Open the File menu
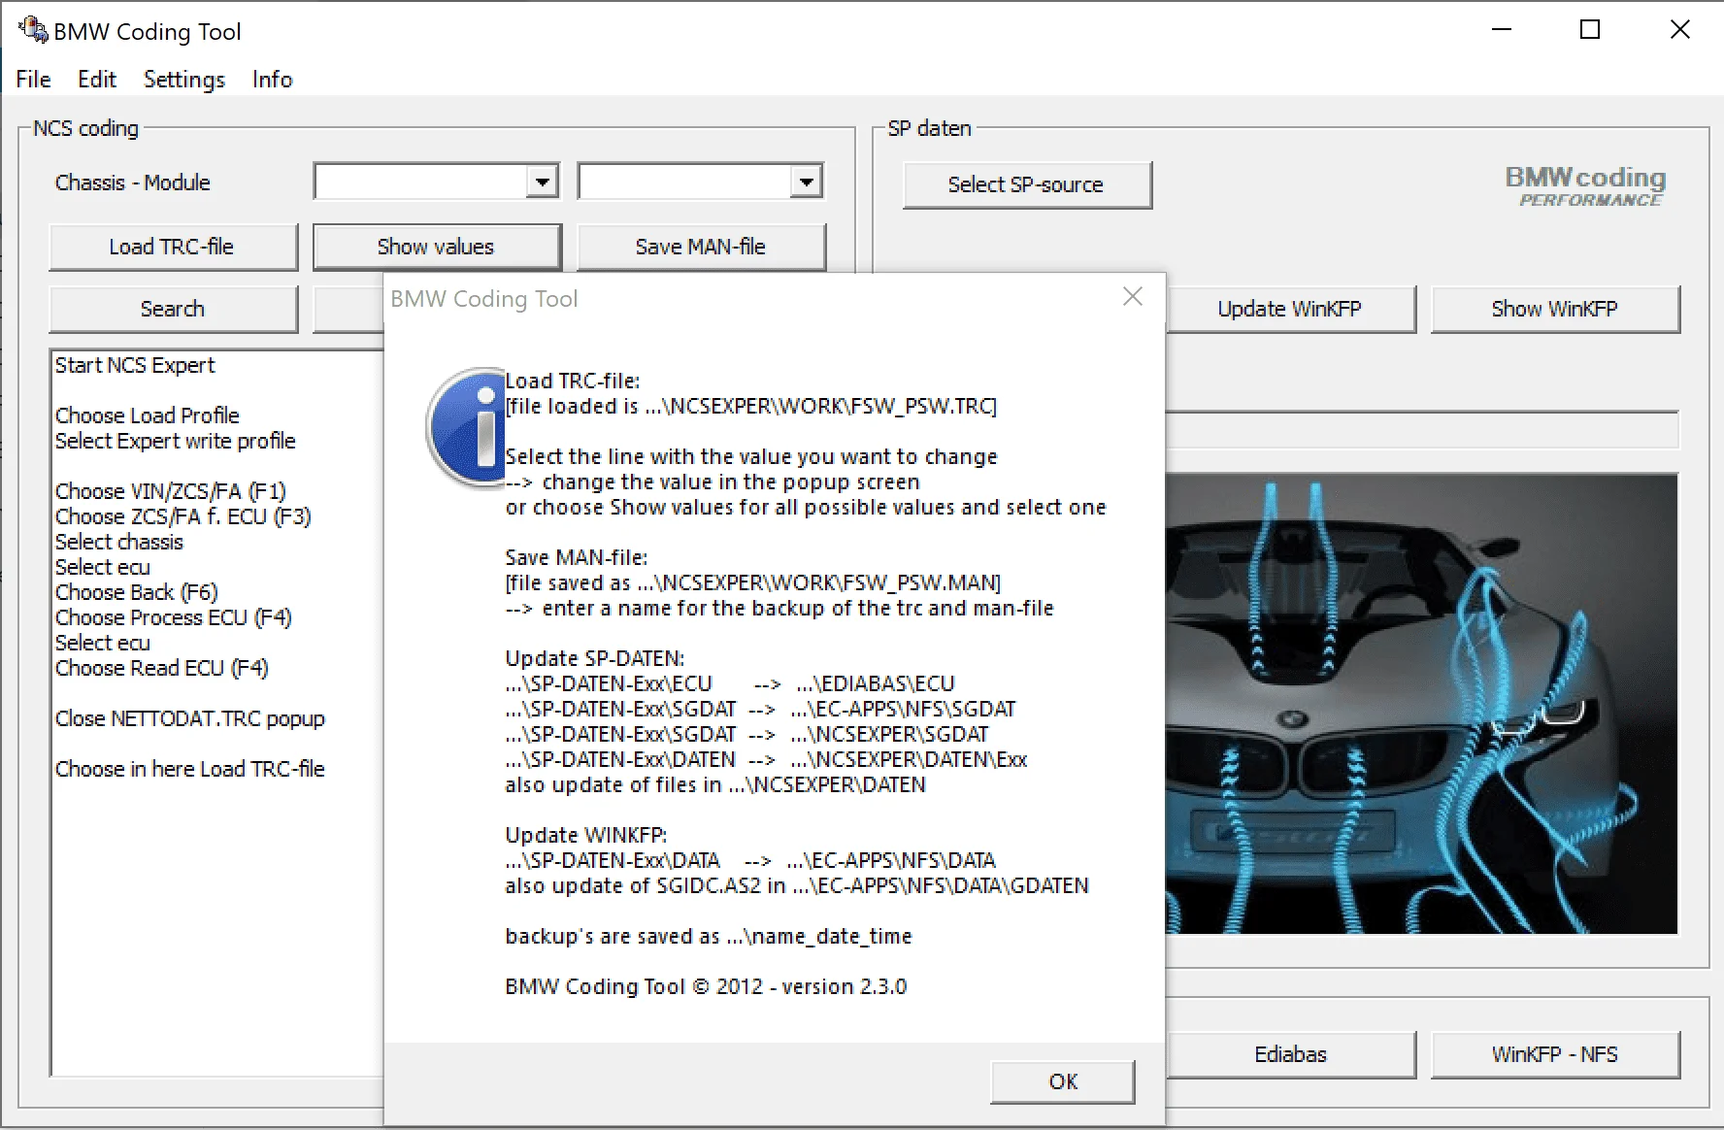The image size is (1724, 1130). 33,80
